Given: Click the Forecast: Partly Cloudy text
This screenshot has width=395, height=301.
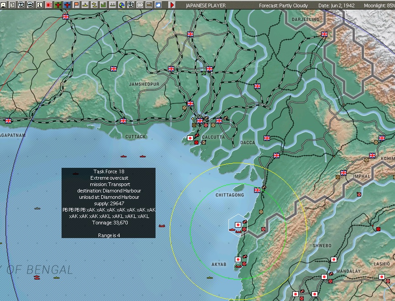Looking at the screenshot, I should [283, 5].
